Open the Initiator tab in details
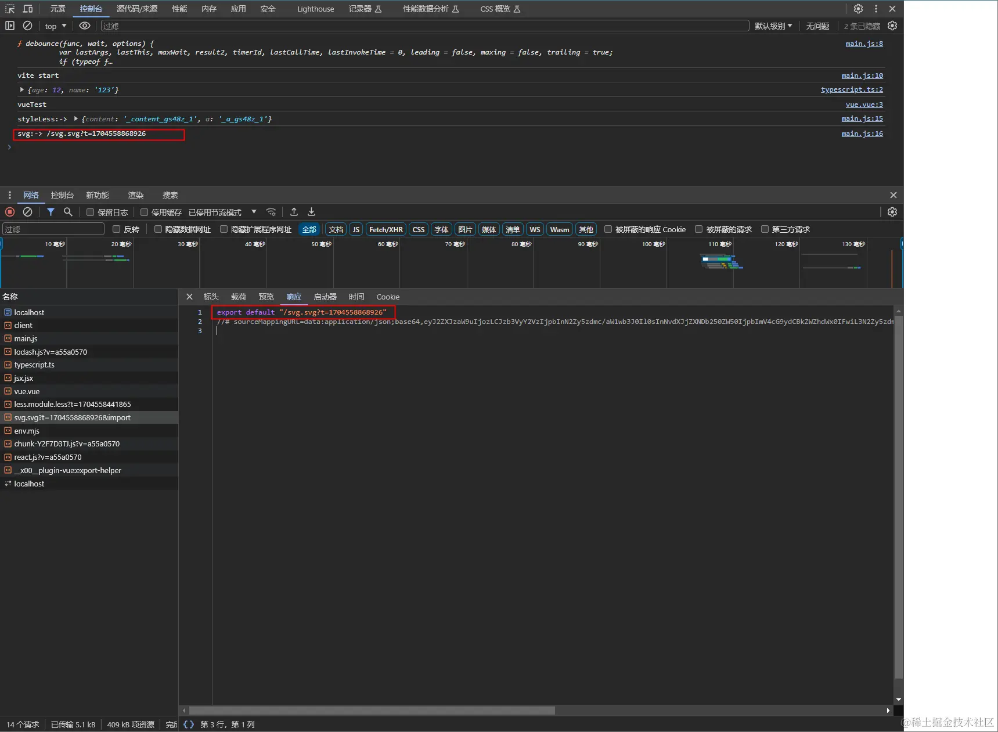The image size is (998, 732). point(325,297)
